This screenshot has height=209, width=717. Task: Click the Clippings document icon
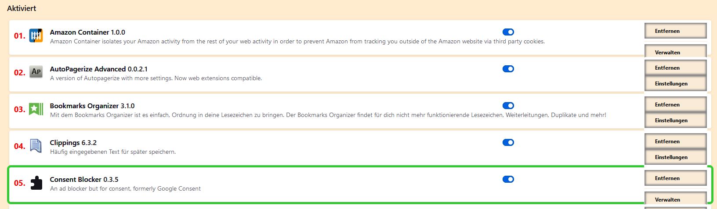36,145
